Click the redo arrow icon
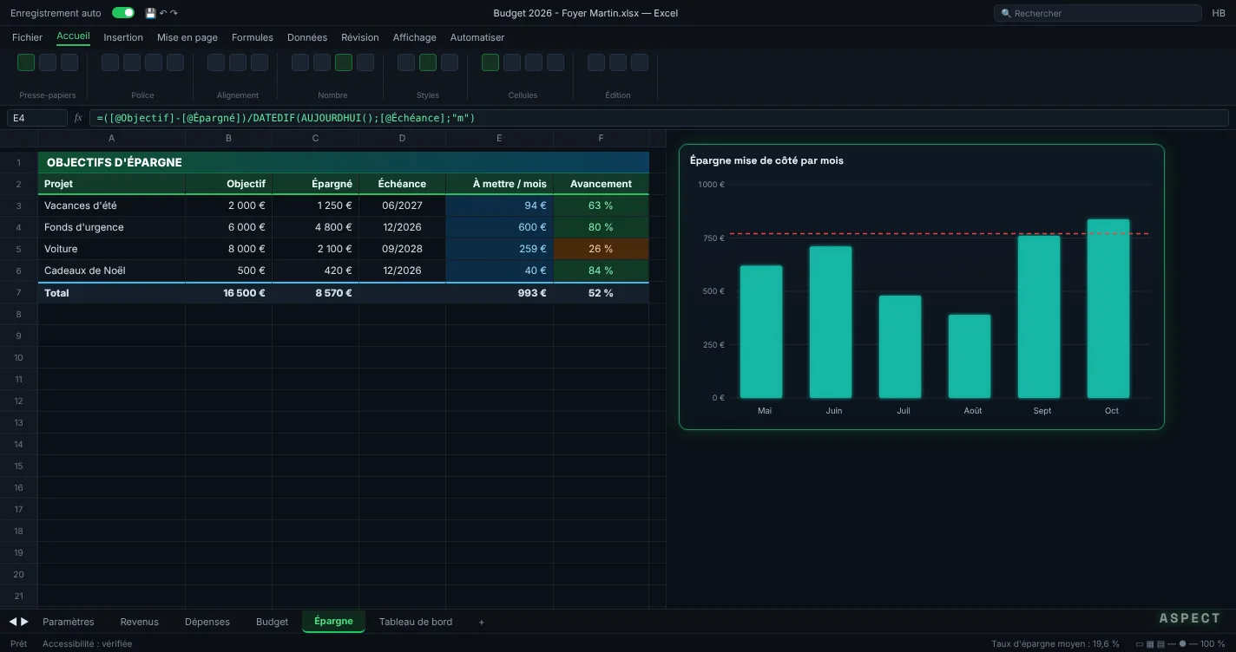This screenshot has width=1236, height=652. (174, 13)
